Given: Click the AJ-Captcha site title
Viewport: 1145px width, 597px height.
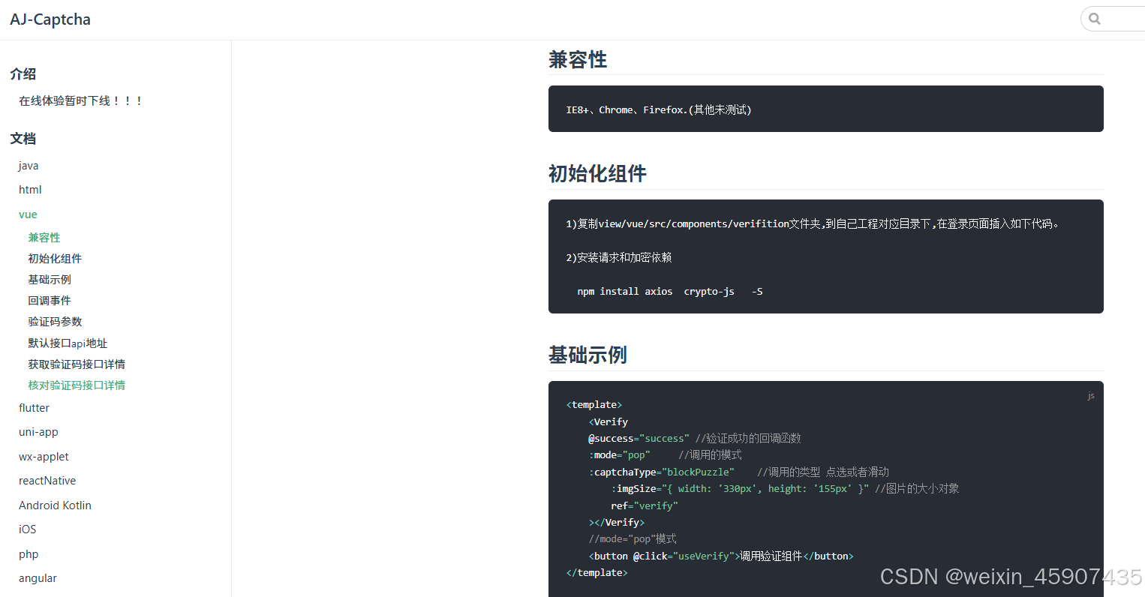Looking at the screenshot, I should click(50, 19).
